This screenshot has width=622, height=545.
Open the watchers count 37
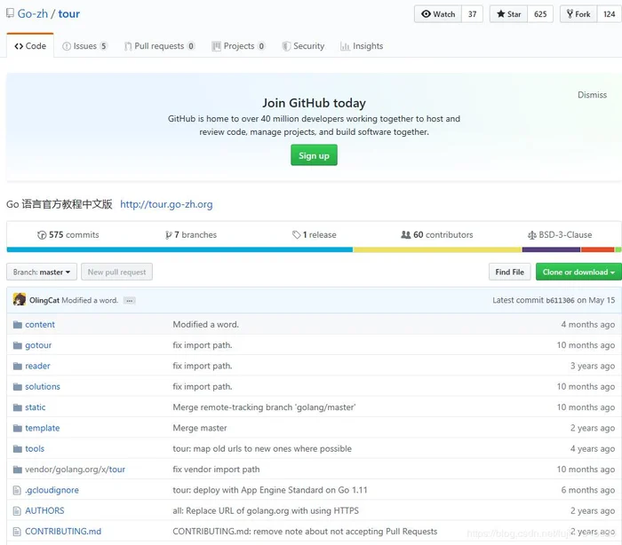coord(472,14)
